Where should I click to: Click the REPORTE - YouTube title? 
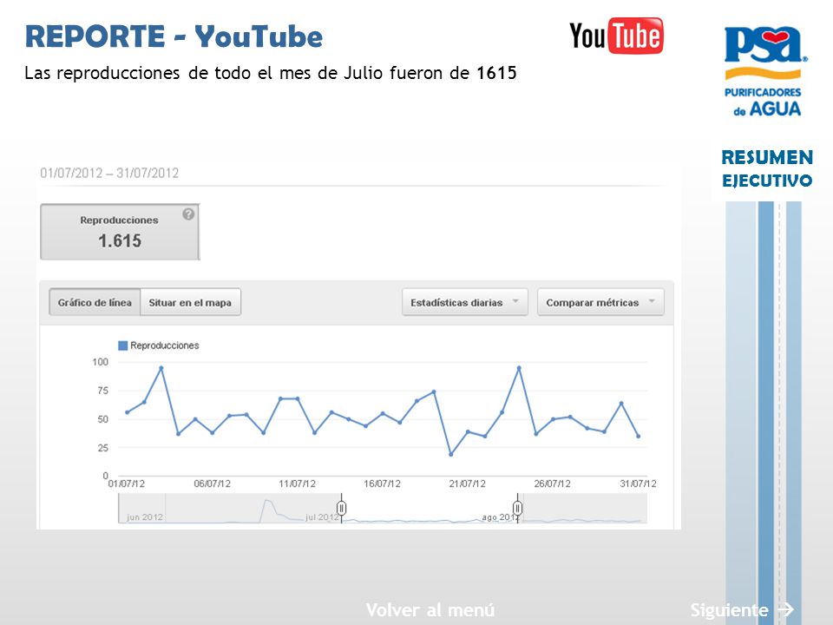pos(174,36)
